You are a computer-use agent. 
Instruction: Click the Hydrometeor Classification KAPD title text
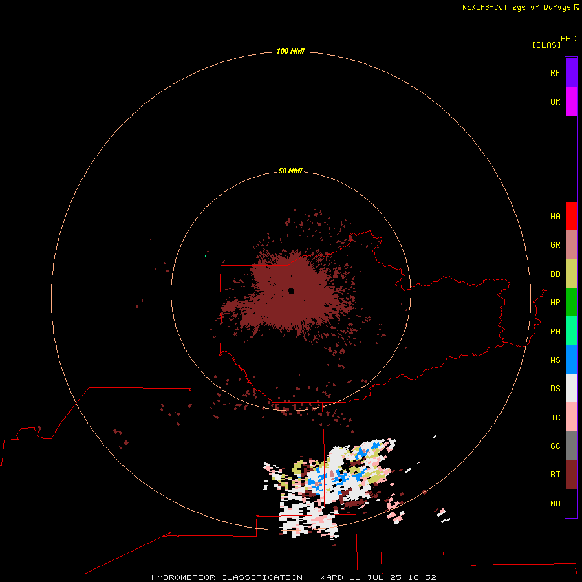tap(293, 577)
